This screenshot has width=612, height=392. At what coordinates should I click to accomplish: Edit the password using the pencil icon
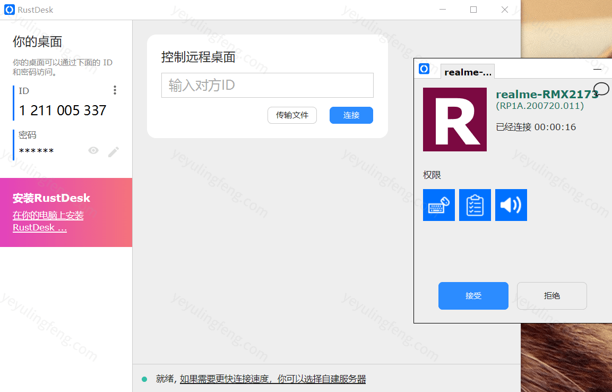click(x=114, y=152)
